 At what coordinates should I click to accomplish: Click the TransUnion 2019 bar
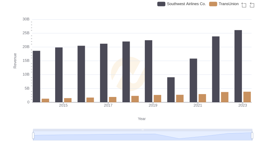(157, 99)
